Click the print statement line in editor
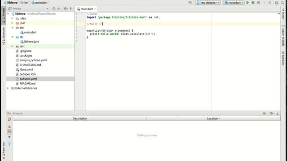 coord(122,34)
